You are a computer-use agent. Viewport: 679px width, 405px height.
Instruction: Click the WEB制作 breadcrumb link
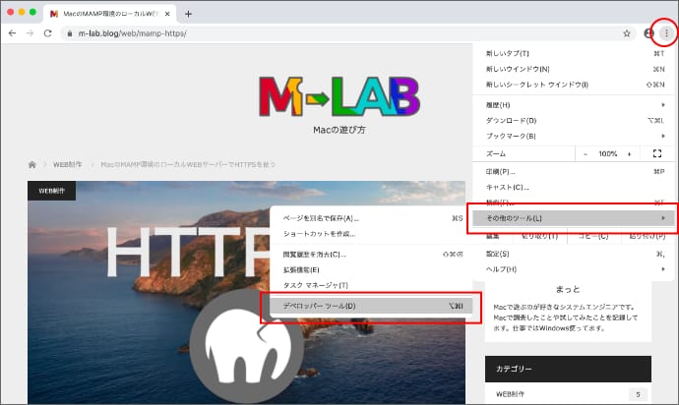coord(66,165)
